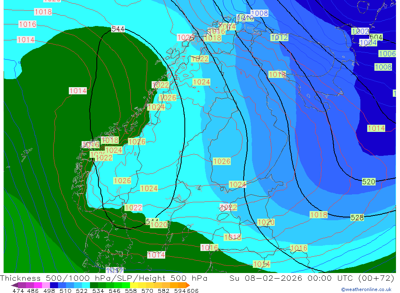Click the '1002' pressure isobar label

pyautogui.click(x=360, y=31)
